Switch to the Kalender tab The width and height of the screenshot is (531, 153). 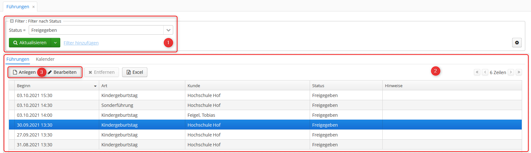point(45,59)
